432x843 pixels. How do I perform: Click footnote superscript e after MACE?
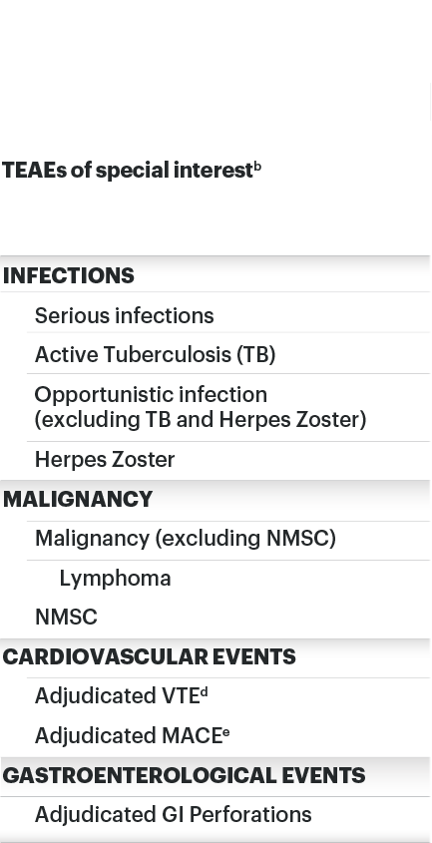point(225,731)
